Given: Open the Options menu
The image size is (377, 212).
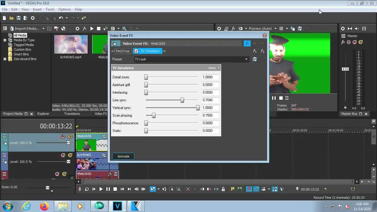Looking at the screenshot, I should [64, 9].
